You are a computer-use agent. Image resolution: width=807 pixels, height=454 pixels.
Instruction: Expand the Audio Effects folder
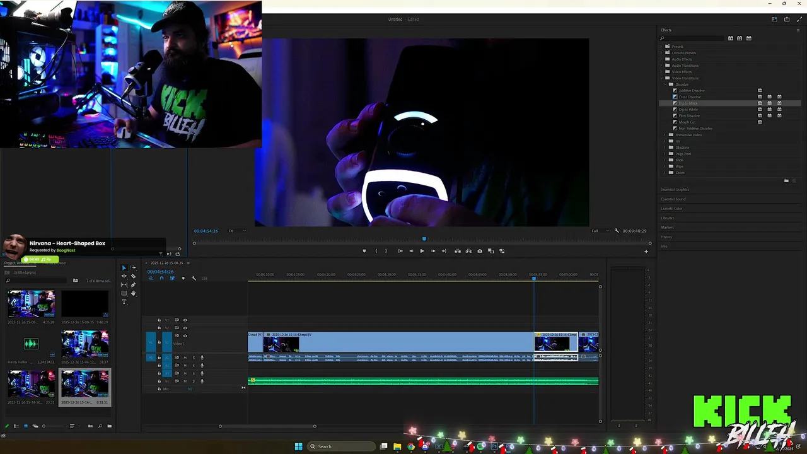pyautogui.click(x=661, y=59)
